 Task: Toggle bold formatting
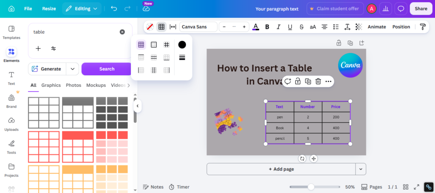click(x=267, y=27)
